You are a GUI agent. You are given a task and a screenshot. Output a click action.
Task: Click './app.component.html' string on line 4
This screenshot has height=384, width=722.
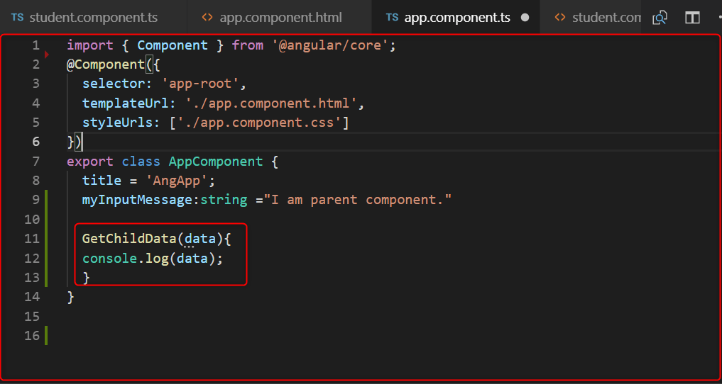(270, 104)
